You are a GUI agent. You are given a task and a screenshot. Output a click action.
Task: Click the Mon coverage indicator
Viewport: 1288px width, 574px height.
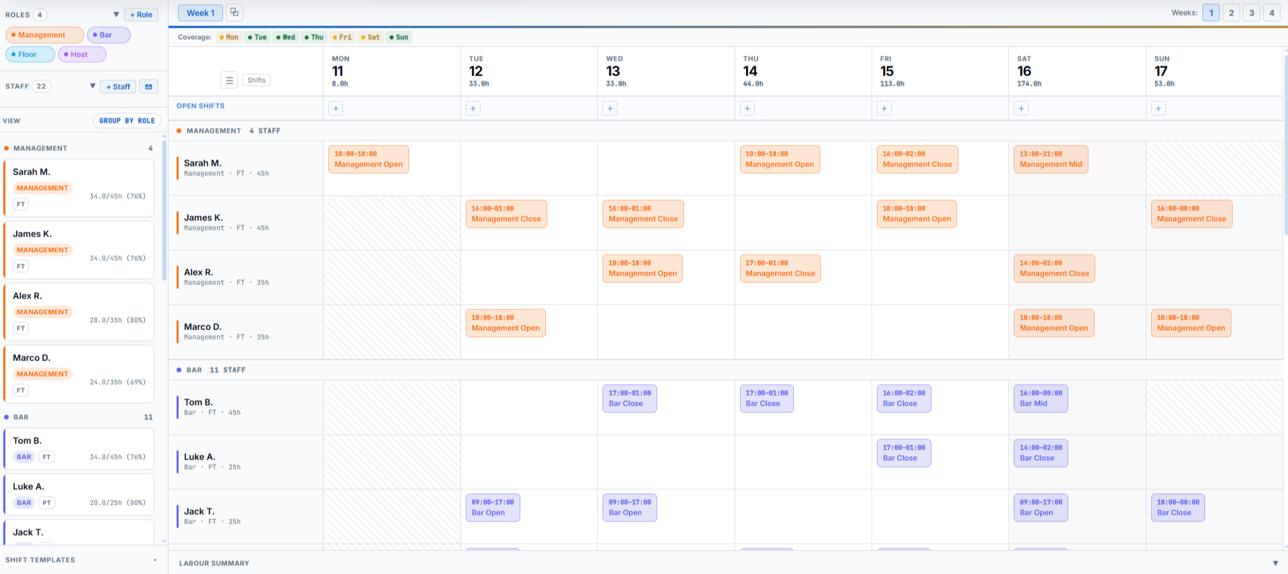[229, 37]
